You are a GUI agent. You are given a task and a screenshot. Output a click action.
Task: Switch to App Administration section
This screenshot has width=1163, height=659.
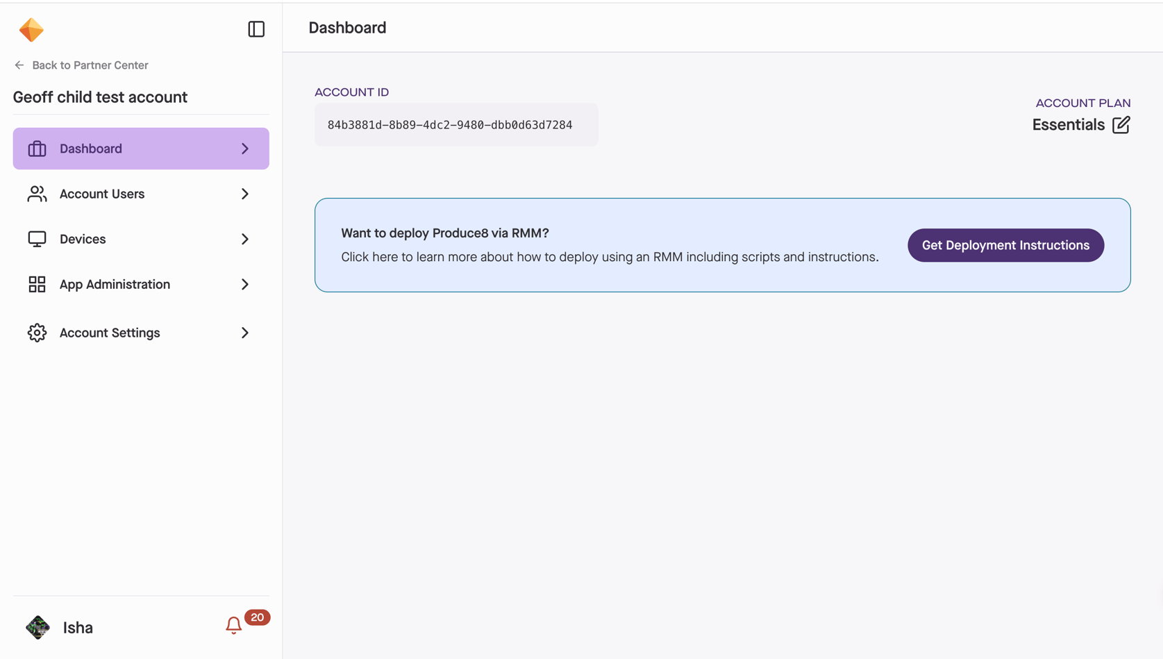115,284
